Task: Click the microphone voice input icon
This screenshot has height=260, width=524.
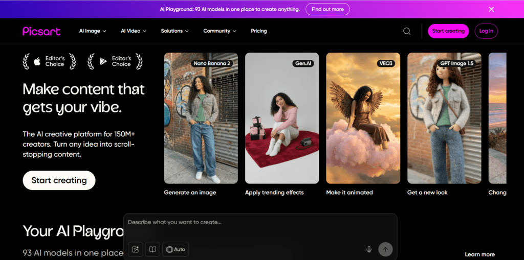Action: 368,249
